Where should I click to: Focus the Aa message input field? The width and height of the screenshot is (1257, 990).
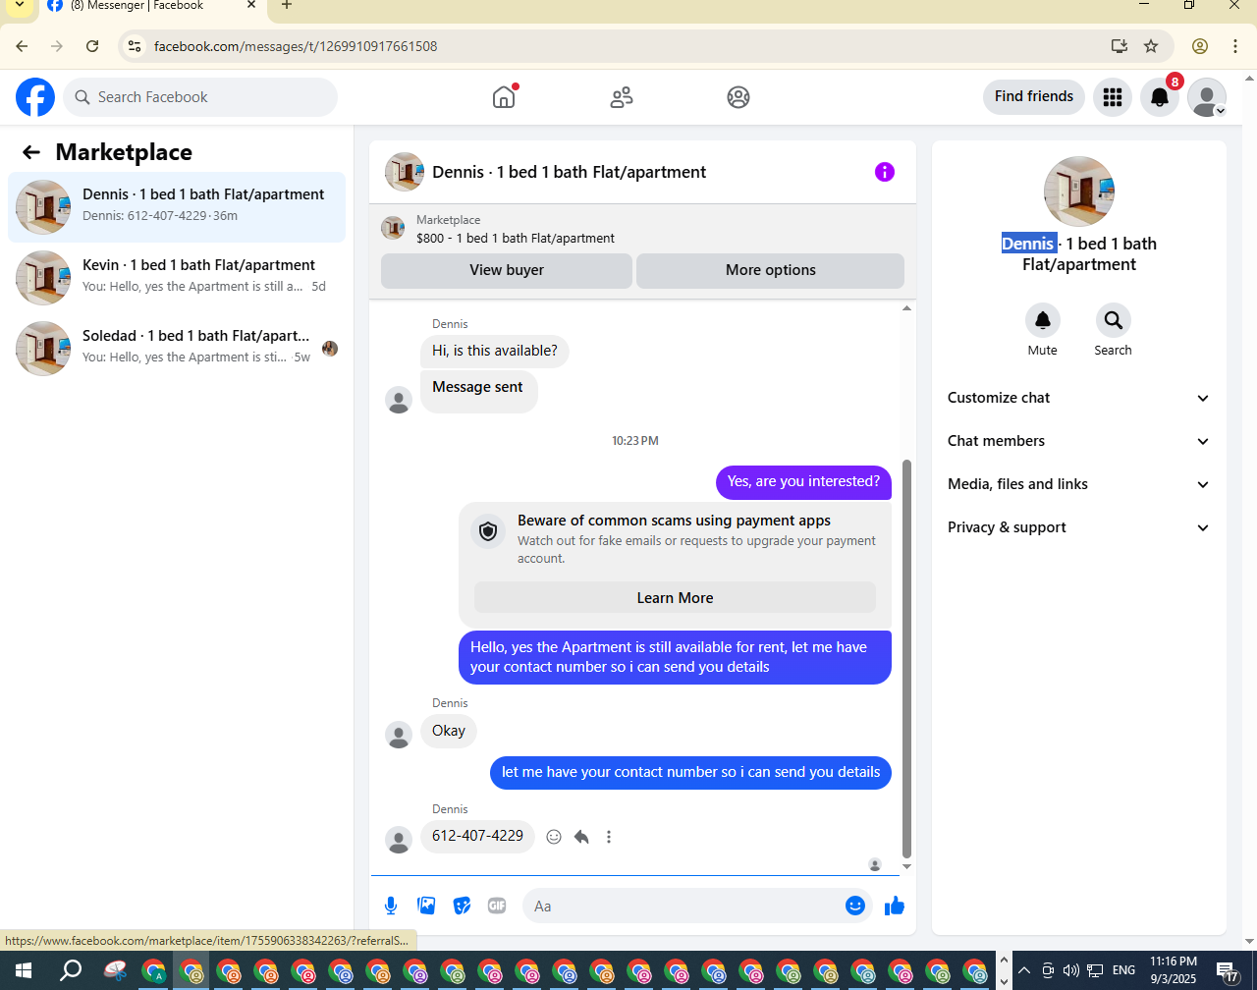[697, 906]
